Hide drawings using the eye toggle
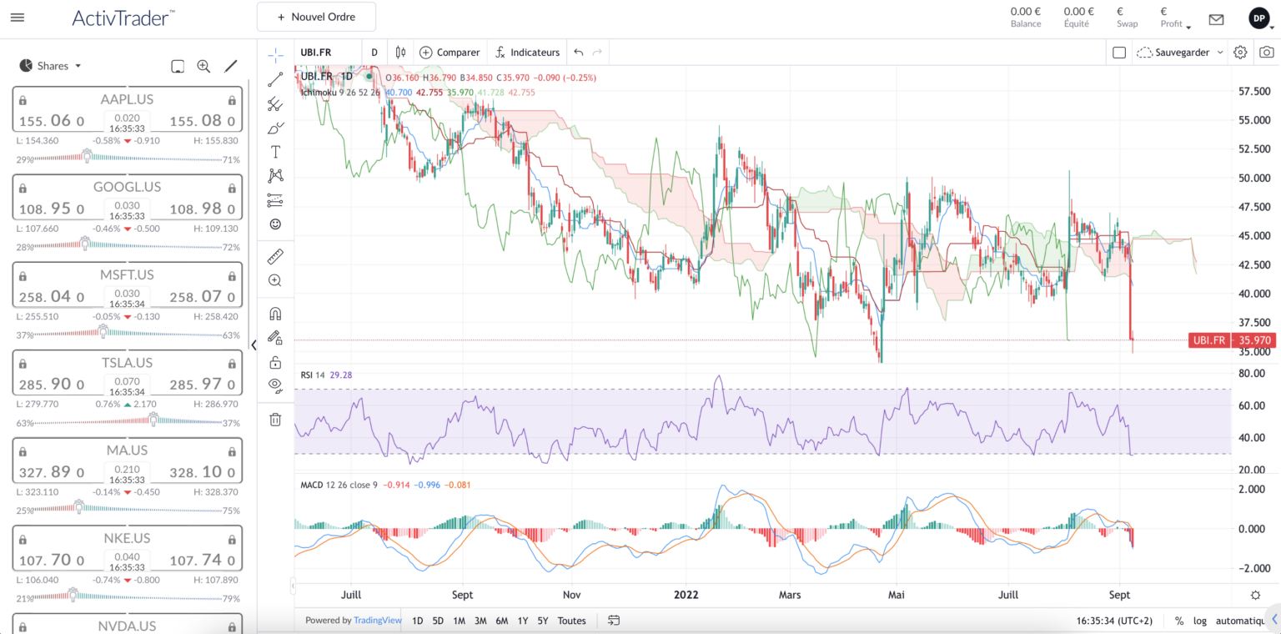The width and height of the screenshot is (1281, 634). [x=275, y=385]
